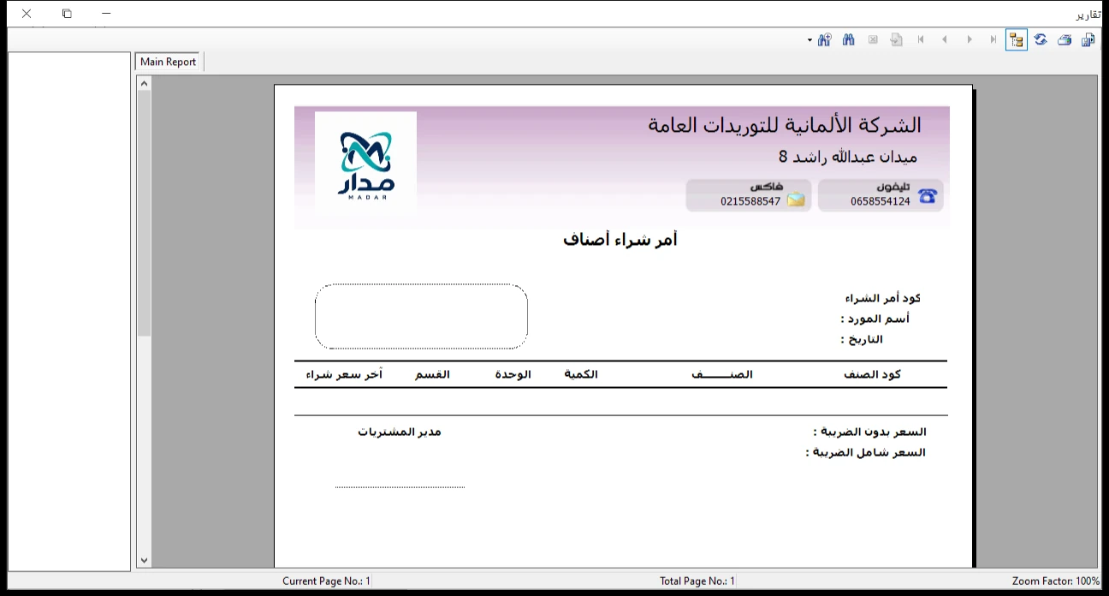Click the مدير المشتريات signature label
This screenshot has width=1109, height=596.
[x=400, y=432]
